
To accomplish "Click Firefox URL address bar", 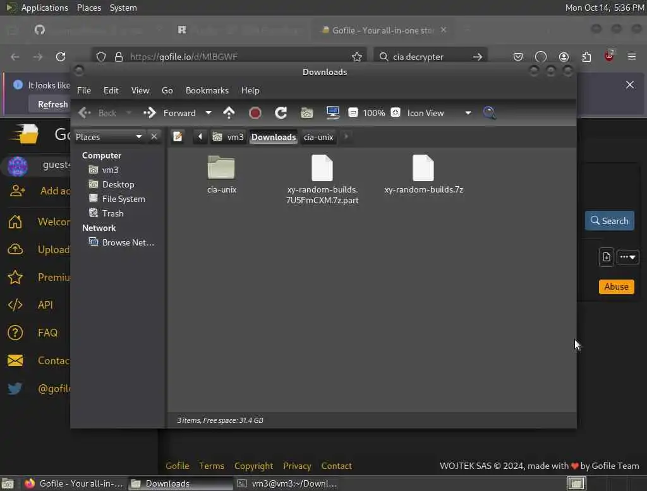I will tap(229, 56).
